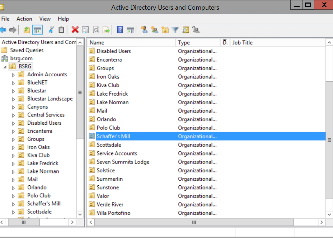Select Encanterra in tree pane
The height and width of the screenshot is (238, 333).
(x=40, y=131)
